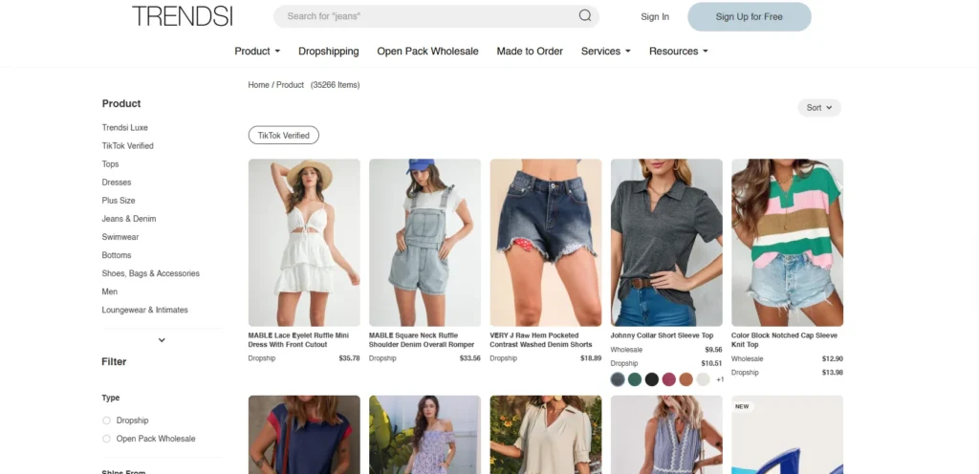Open the Men category
Image resolution: width=979 pixels, height=474 pixels.
click(x=109, y=291)
